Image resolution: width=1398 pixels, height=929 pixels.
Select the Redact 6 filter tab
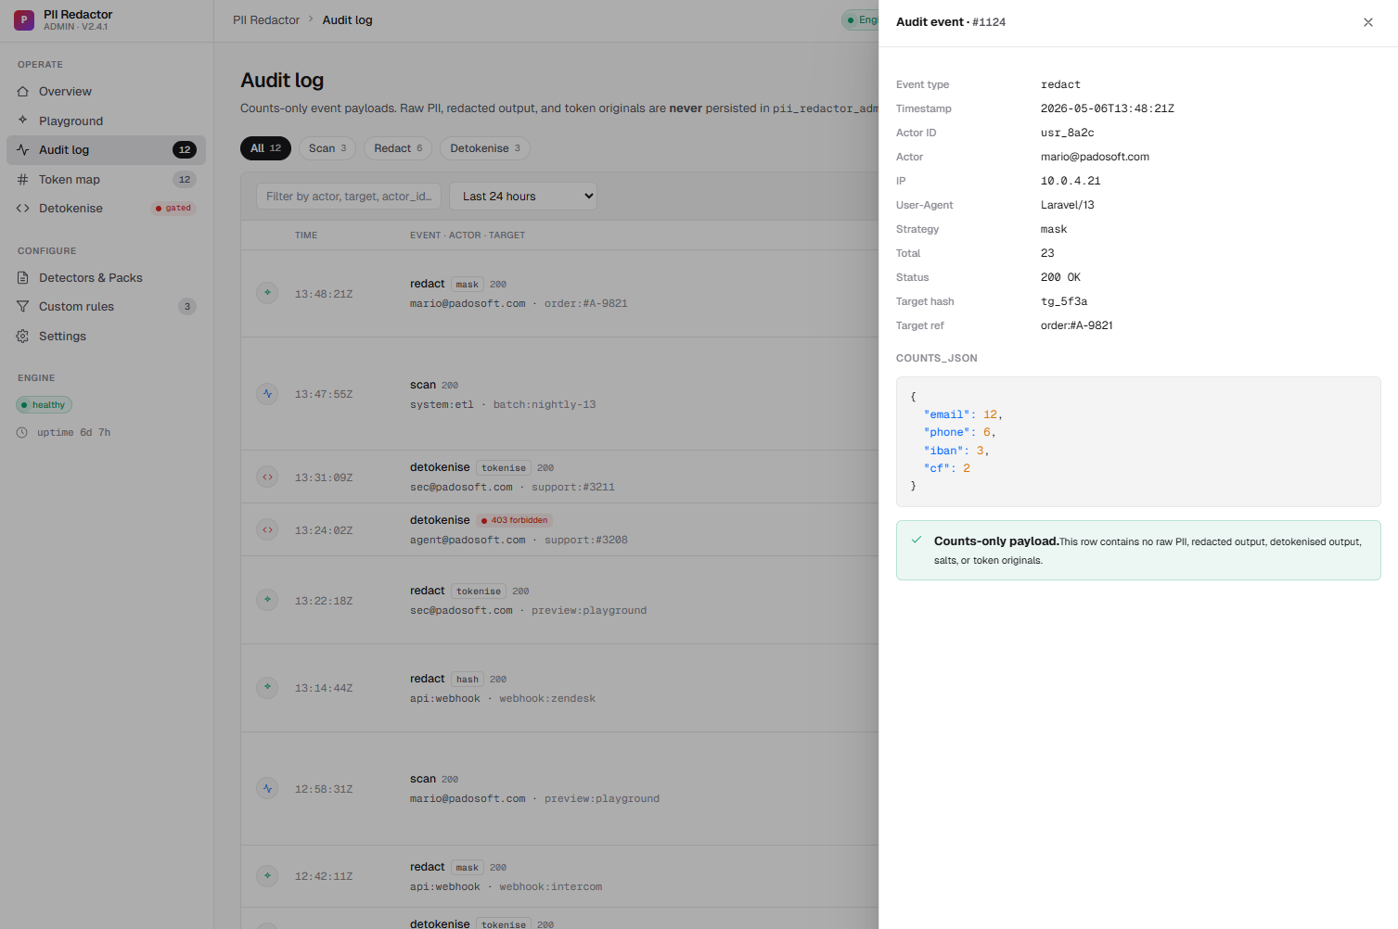pyautogui.click(x=398, y=148)
